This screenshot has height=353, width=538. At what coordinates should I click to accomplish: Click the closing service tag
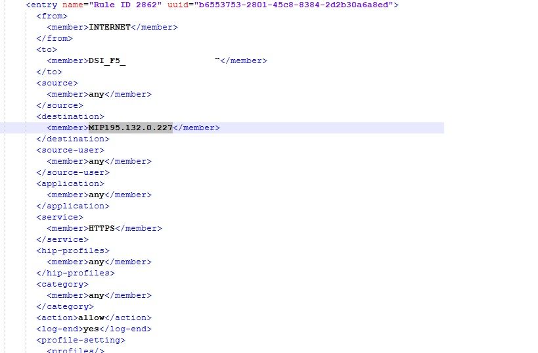click(x=62, y=239)
